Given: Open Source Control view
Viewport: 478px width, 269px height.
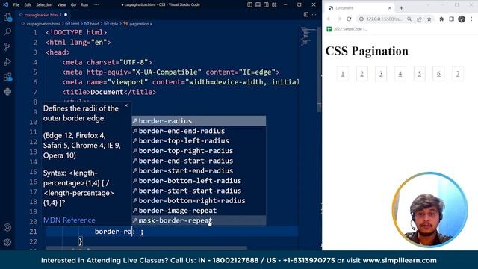Looking at the screenshot, I should click(7, 46).
